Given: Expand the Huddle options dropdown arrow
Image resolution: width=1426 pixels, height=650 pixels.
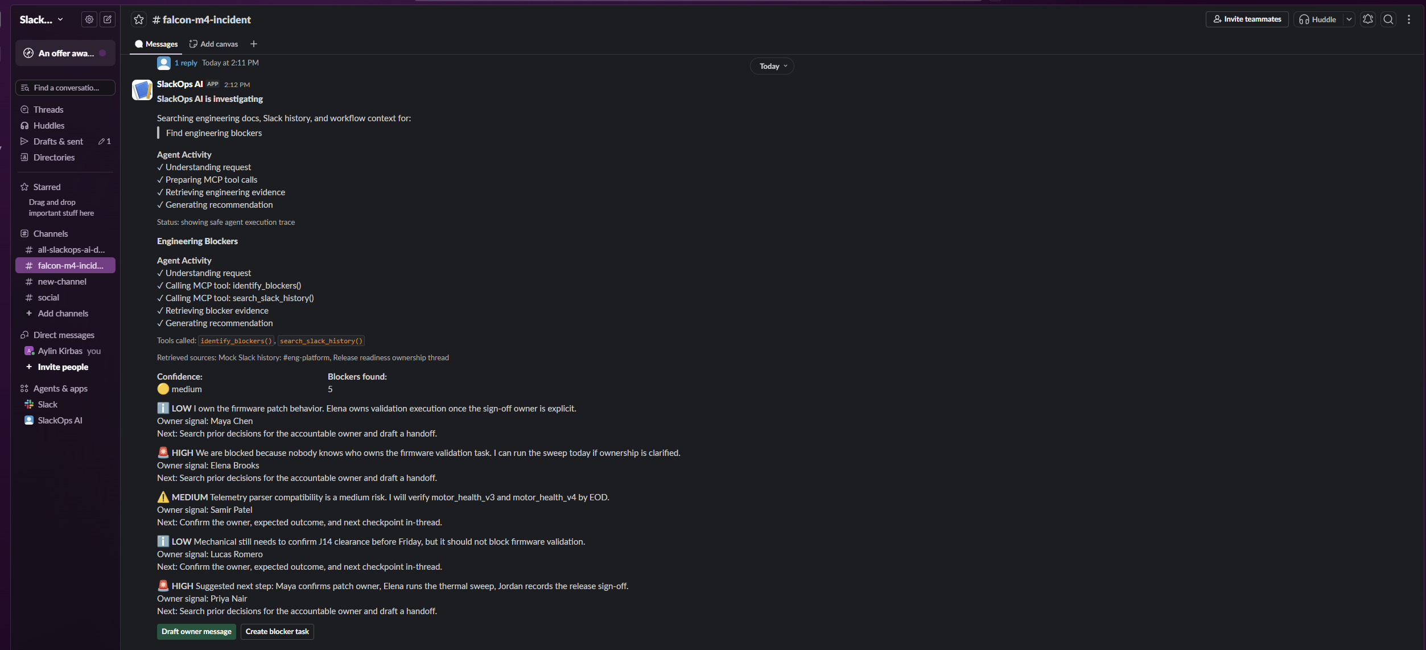Looking at the screenshot, I should (x=1349, y=19).
